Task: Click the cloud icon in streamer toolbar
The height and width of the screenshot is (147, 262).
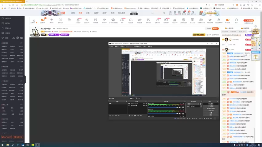Action: 113,21
